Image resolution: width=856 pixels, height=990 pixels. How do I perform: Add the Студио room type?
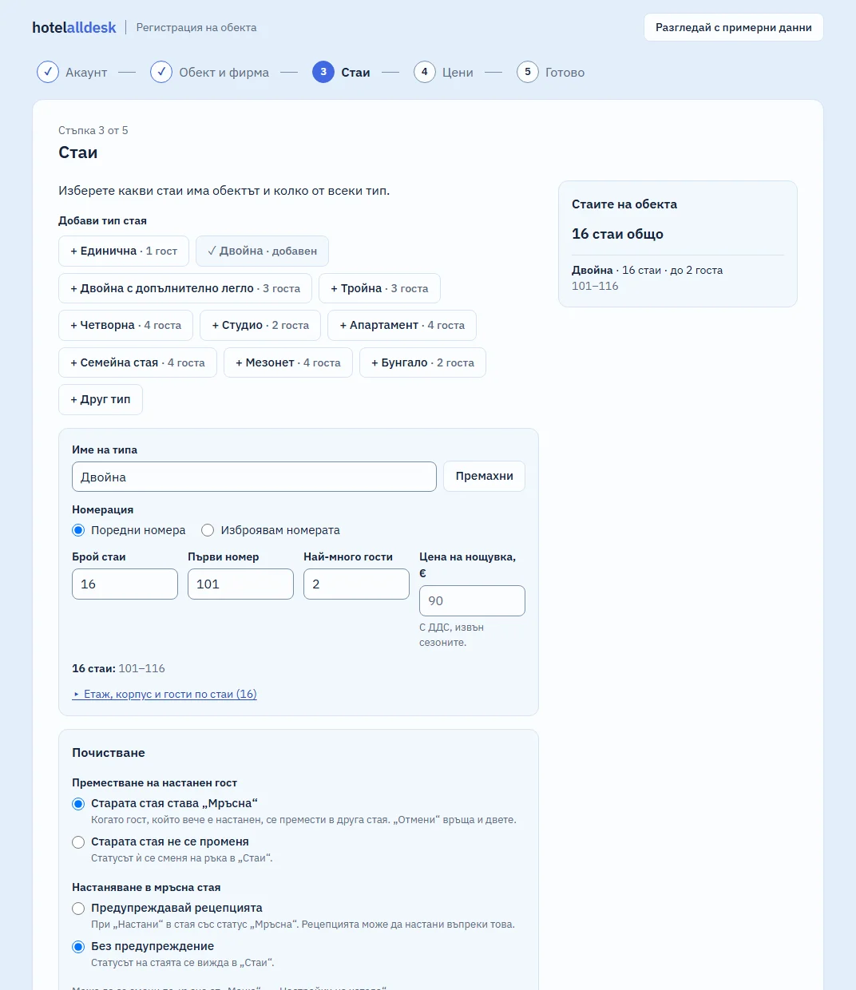tap(260, 325)
